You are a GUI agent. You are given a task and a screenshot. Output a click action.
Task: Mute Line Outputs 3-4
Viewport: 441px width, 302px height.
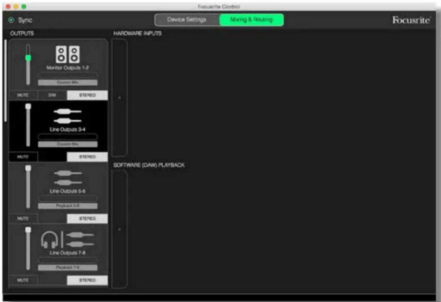pos(23,157)
